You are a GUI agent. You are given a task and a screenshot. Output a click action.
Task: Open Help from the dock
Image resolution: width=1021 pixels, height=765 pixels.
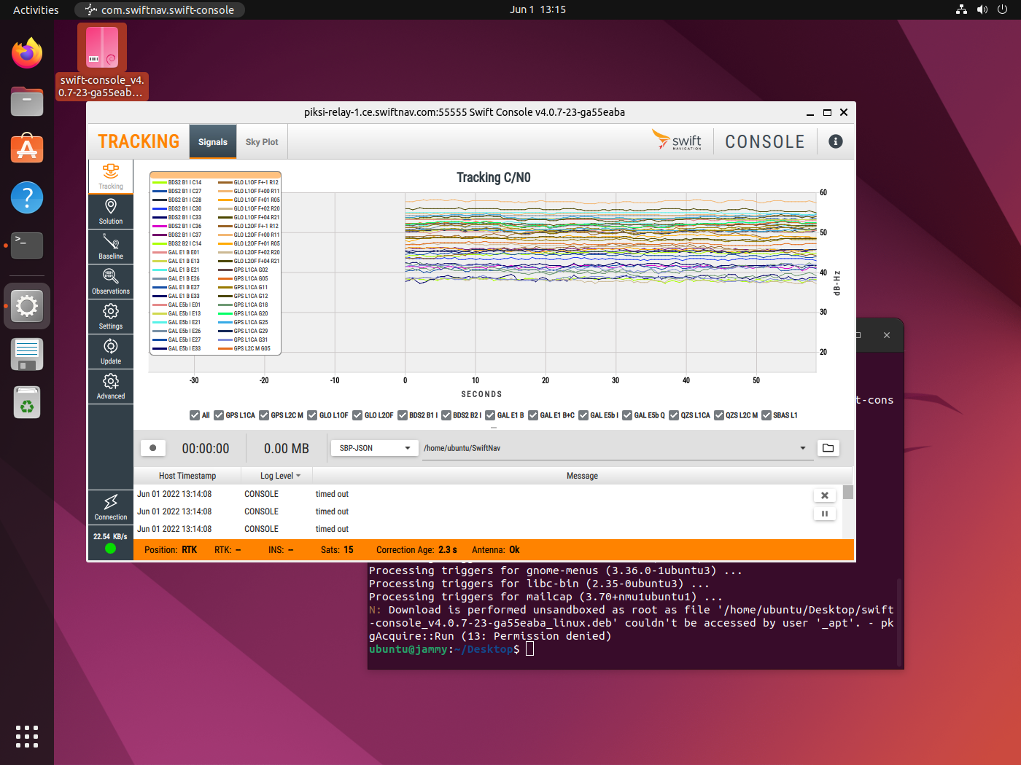tap(27, 197)
